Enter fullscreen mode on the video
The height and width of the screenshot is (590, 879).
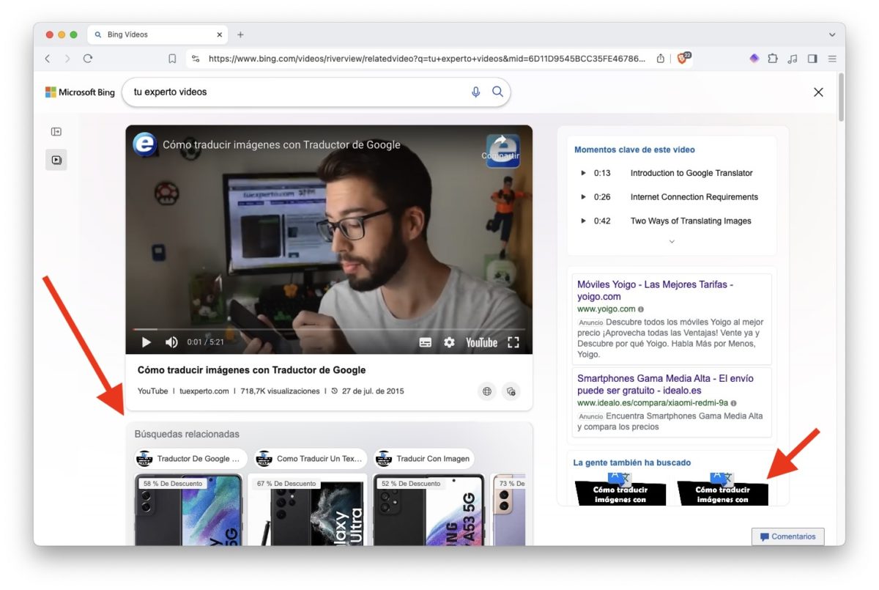coord(513,342)
